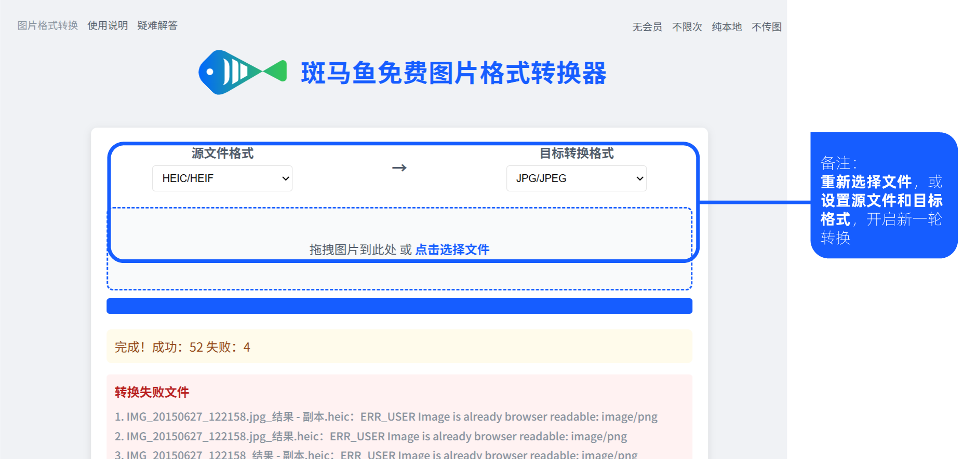The width and height of the screenshot is (977, 459).
Task: Click the file drop zone area
Action: [x=399, y=249]
